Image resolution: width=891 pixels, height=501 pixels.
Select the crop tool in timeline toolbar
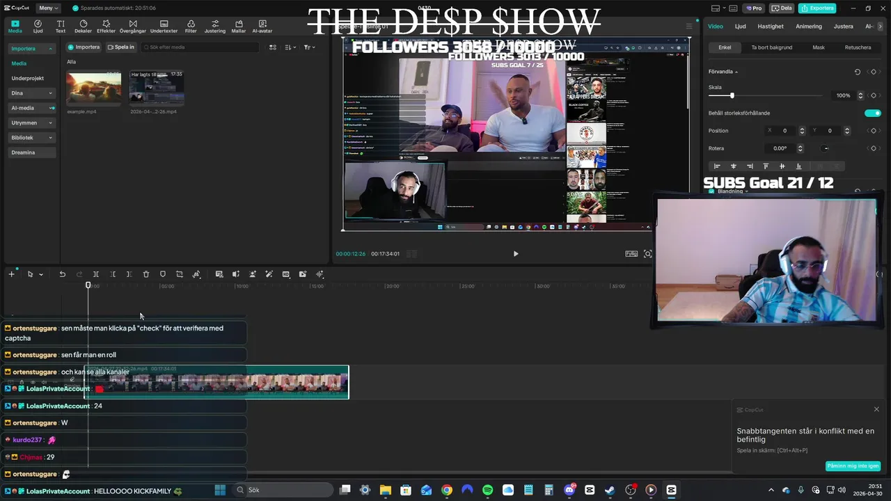[x=180, y=274]
